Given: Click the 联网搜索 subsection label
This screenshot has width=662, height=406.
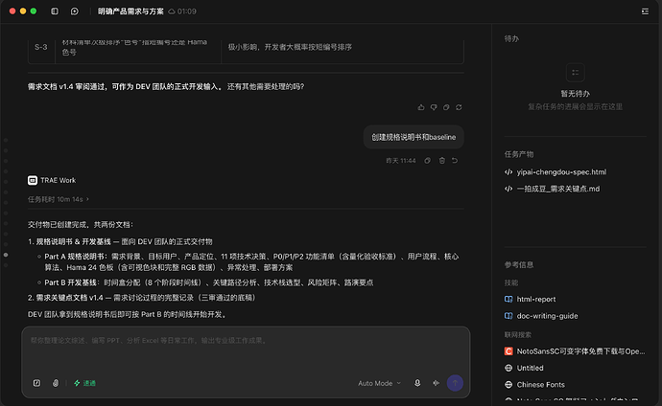Looking at the screenshot, I should (518, 335).
